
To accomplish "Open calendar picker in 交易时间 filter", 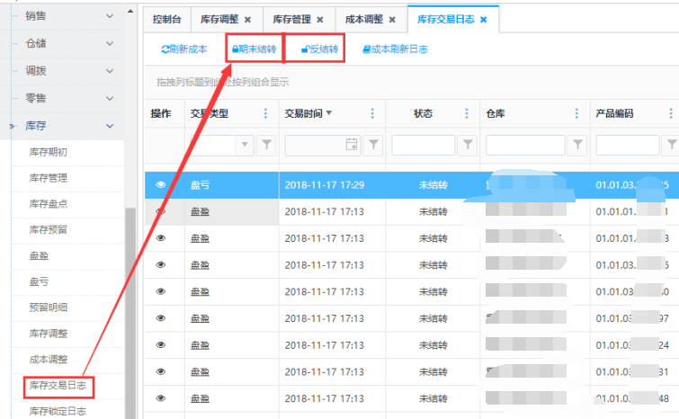I will [x=353, y=144].
